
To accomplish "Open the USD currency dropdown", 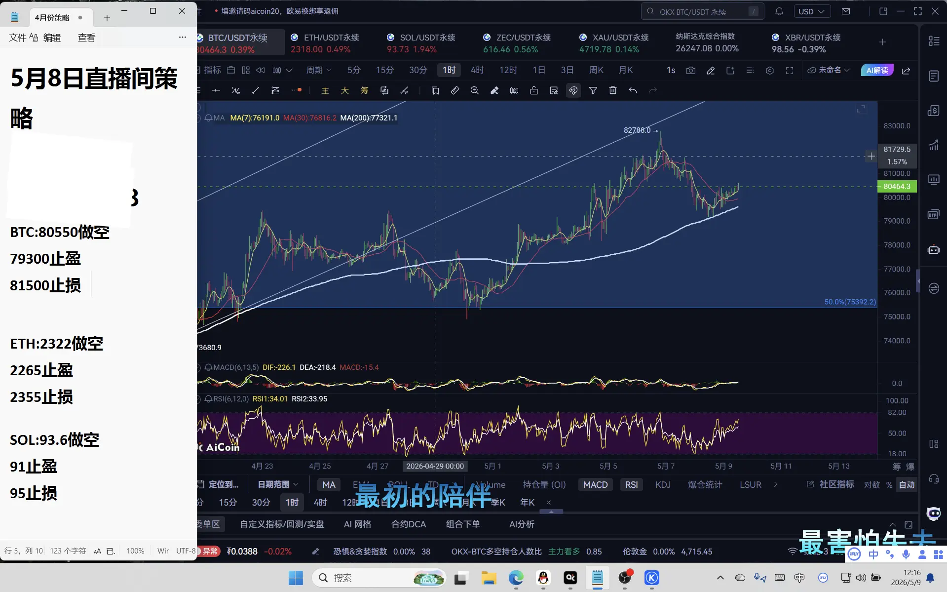I will (812, 11).
